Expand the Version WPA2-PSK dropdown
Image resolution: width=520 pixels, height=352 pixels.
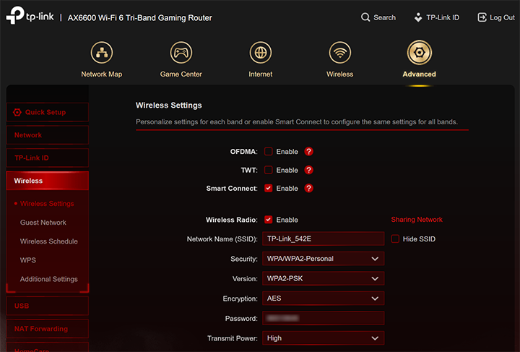323,278
